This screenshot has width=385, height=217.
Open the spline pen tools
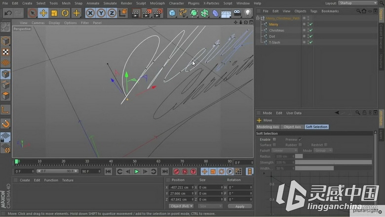point(183,13)
